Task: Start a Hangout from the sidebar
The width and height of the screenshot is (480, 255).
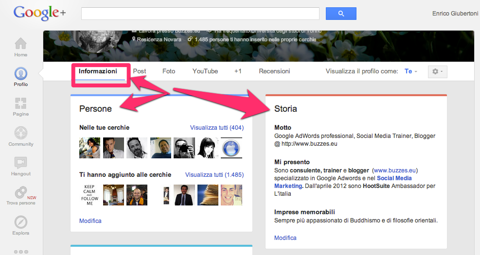Action: (20, 166)
